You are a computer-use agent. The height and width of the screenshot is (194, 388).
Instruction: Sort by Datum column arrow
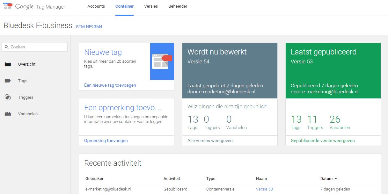click(x=336, y=179)
